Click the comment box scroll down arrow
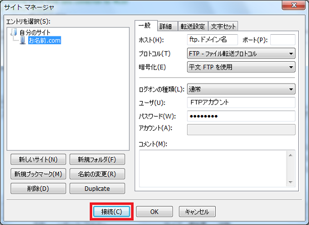This screenshot has width=309, height=225. [290, 182]
